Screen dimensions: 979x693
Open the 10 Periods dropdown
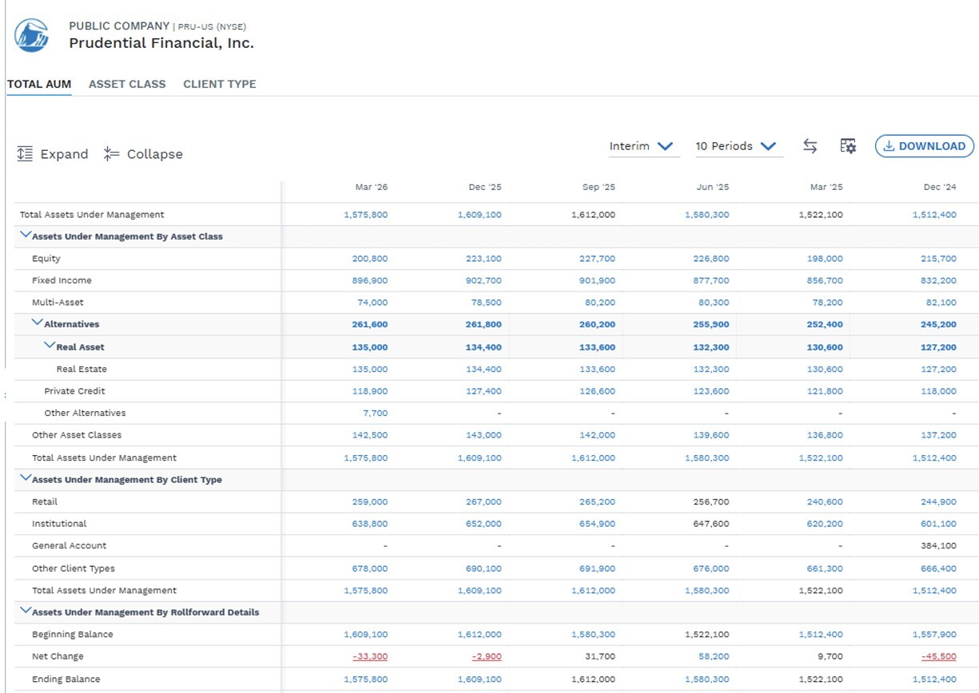click(x=735, y=146)
